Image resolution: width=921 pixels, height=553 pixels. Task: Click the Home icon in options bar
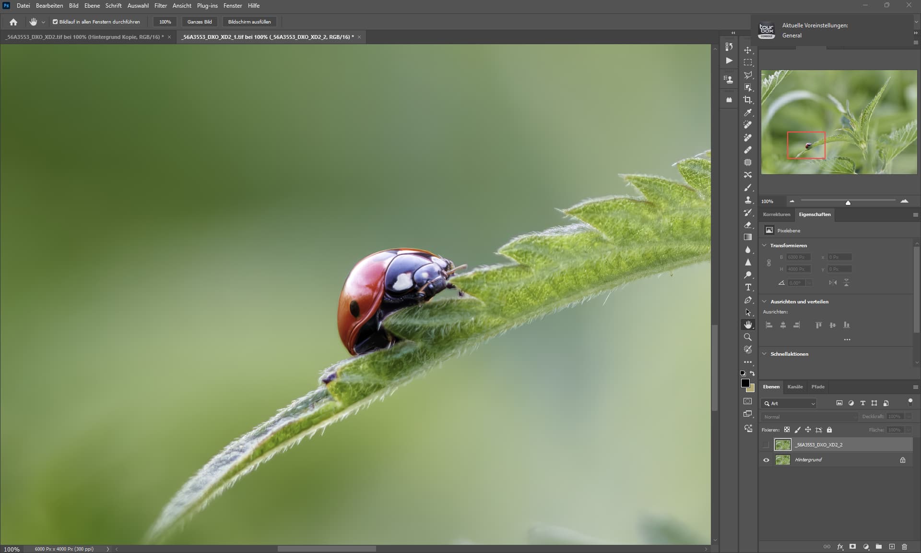13,22
